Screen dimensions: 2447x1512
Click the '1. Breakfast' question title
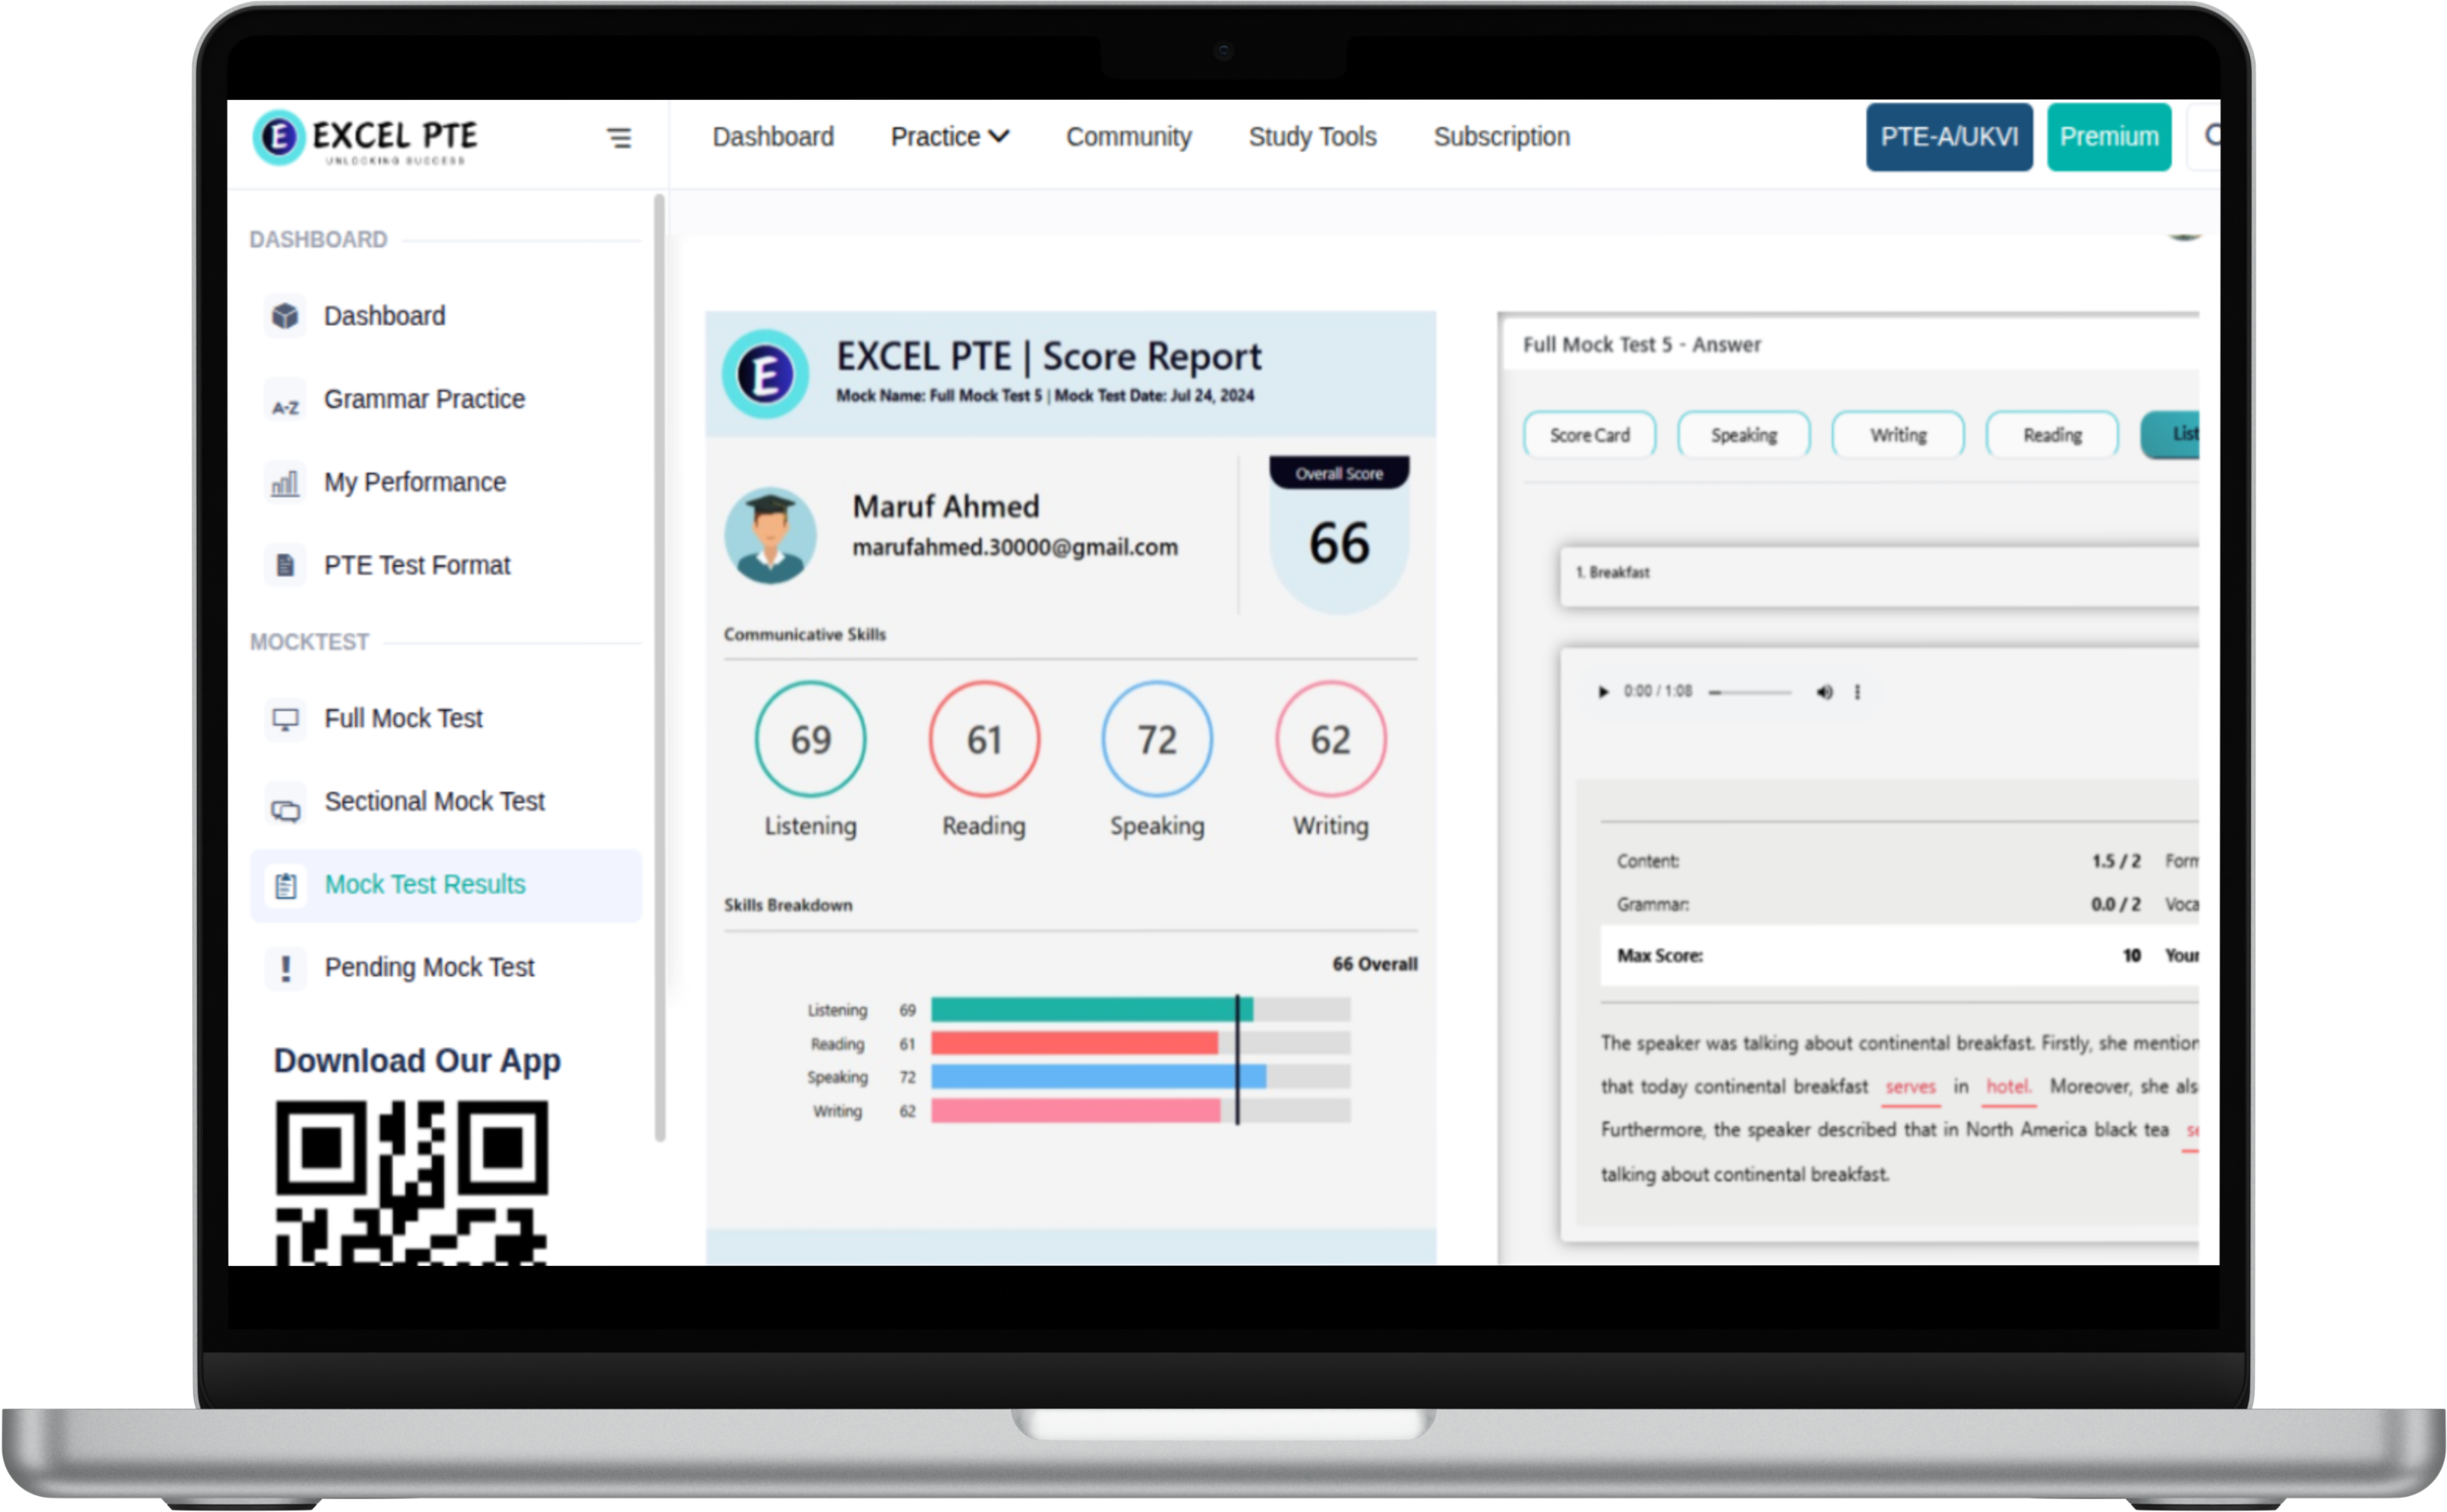1612,573
